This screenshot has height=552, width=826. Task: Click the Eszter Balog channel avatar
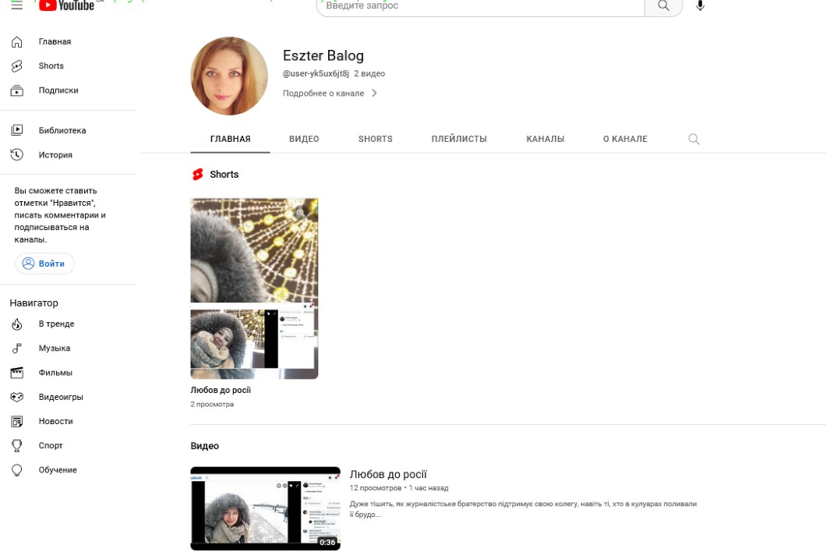coord(229,76)
